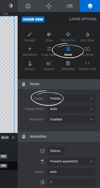Click the LAYER OPTIONS heading
This screenshot has width=100, height=188.
[x=83, y=19]
